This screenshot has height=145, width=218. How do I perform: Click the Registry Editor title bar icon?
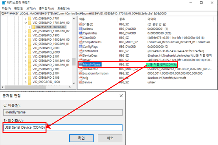[3, 3]
